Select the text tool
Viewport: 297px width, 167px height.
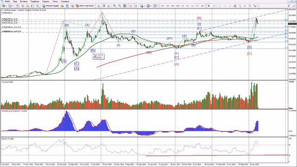(x=245, y=6)
